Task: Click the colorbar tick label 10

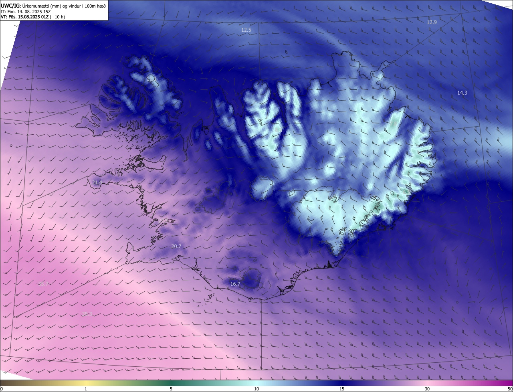Action: (x=256, y=389)
